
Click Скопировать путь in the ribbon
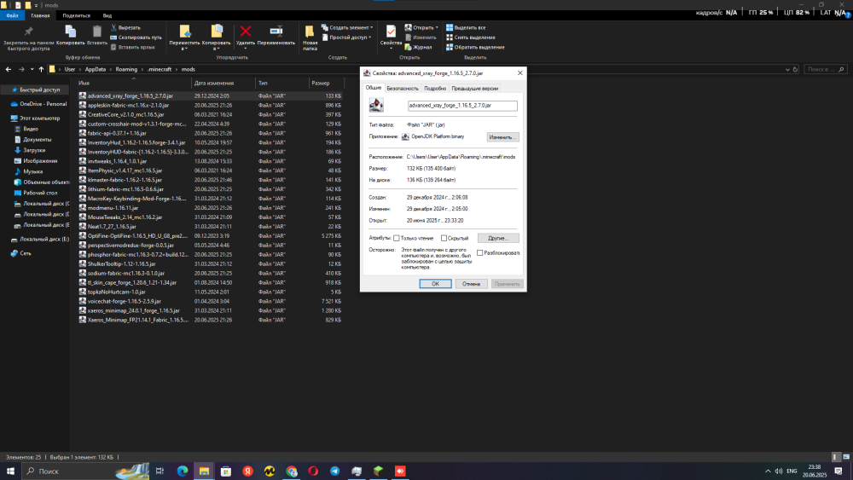[x=136, y=38]
